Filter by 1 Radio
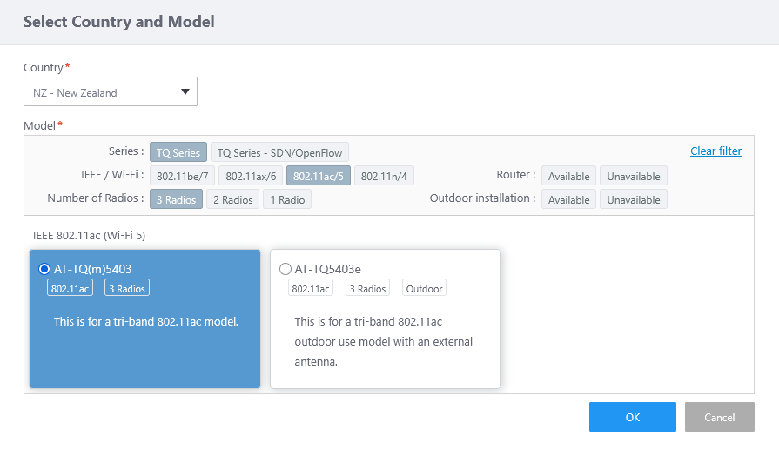 tap(287, 199)
